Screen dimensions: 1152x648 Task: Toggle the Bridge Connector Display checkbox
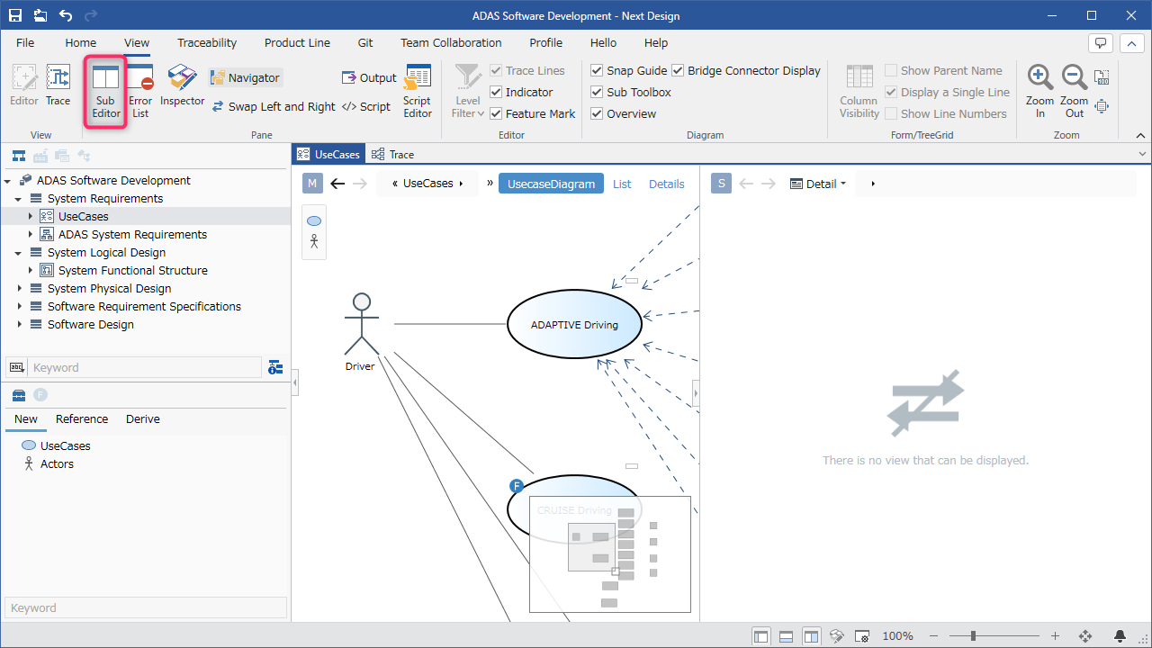678,70
